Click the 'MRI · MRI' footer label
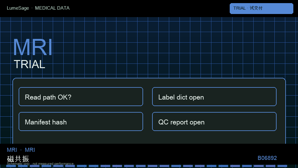Screen dimensions: 298x168 coord(21,150)
